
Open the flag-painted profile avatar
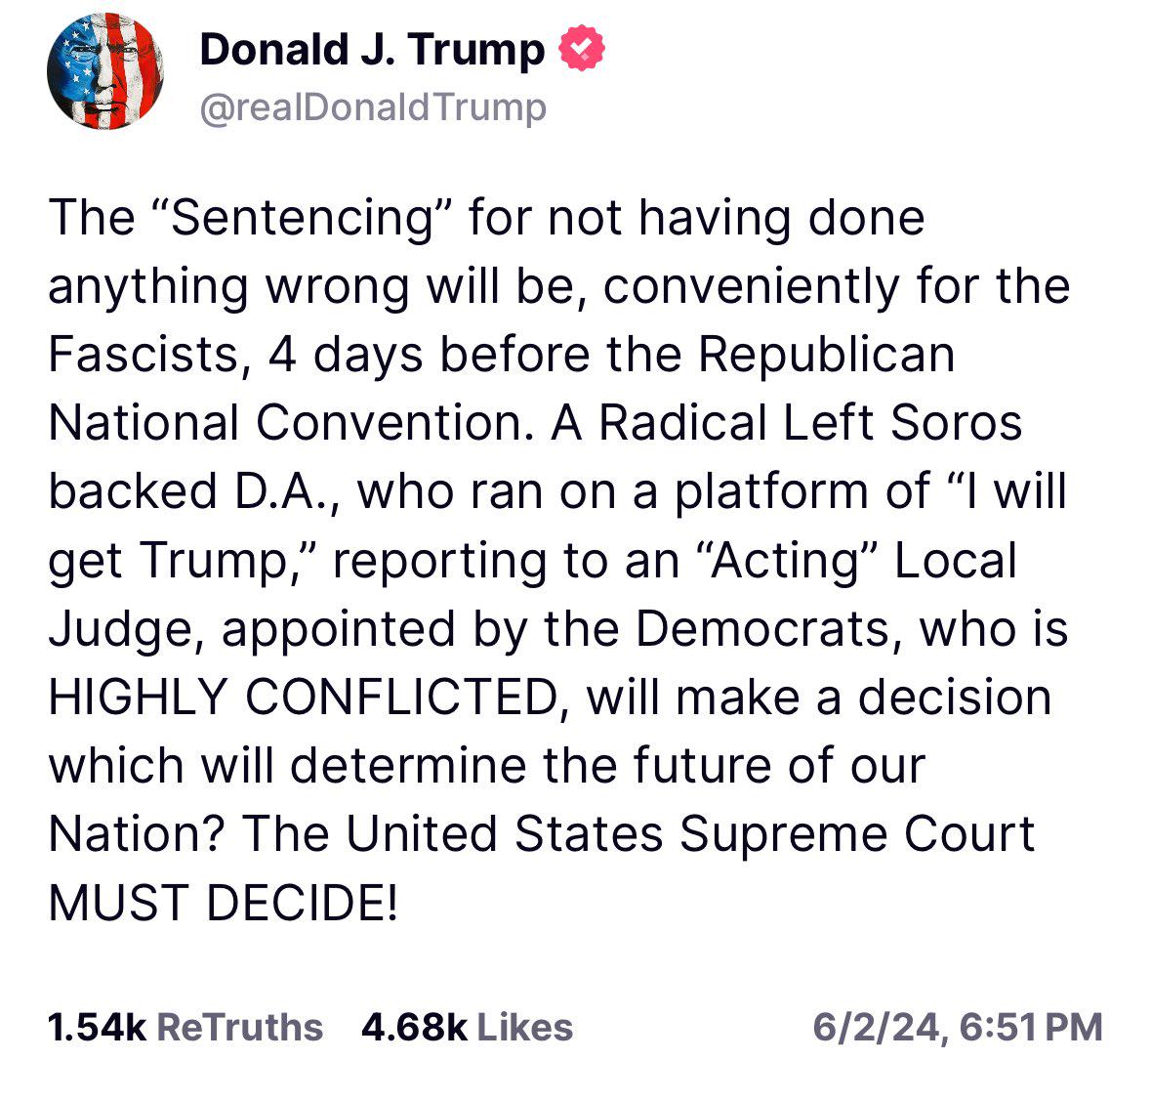click(105, 72)
